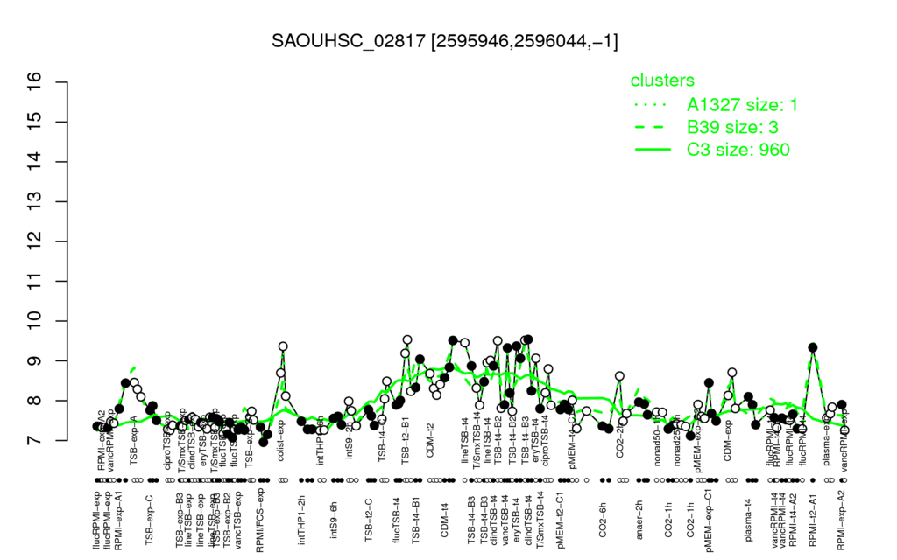Click the A1327 size: 1 legend entry
Image resolution: width=897 pixels, height=560 pixels.
pyautogui.click(x=742, y=105)
